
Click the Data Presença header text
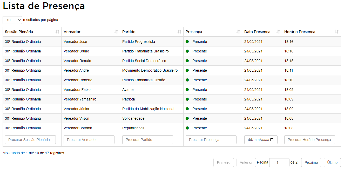coord(257,32)
